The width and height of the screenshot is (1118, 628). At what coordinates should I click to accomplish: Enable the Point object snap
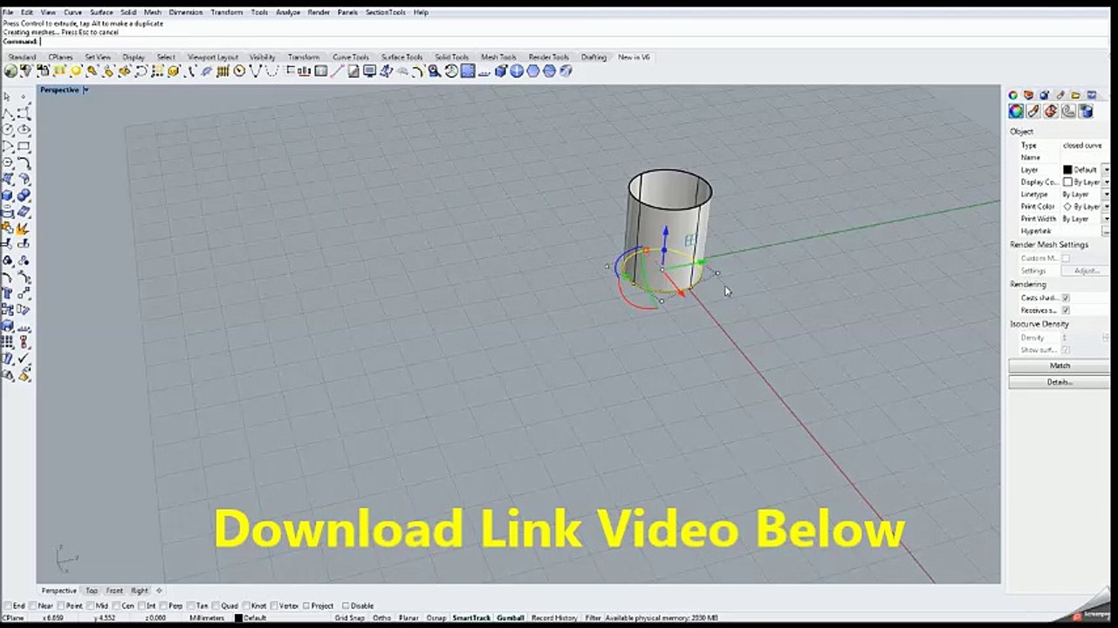[x=62, y=605]
